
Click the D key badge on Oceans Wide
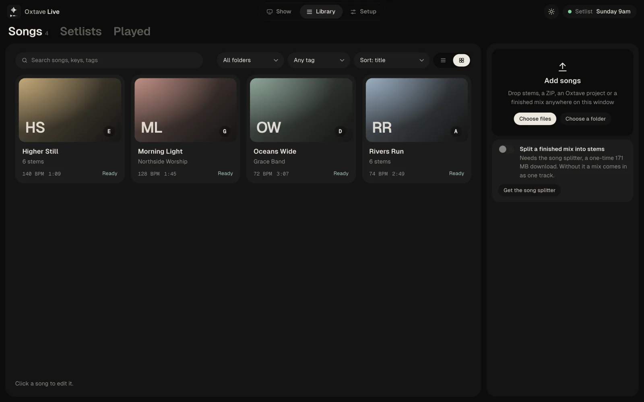coord(340,131)
